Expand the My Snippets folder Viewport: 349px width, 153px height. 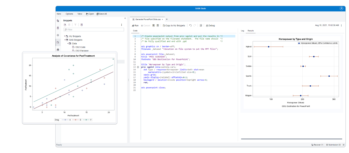(65, 36)
